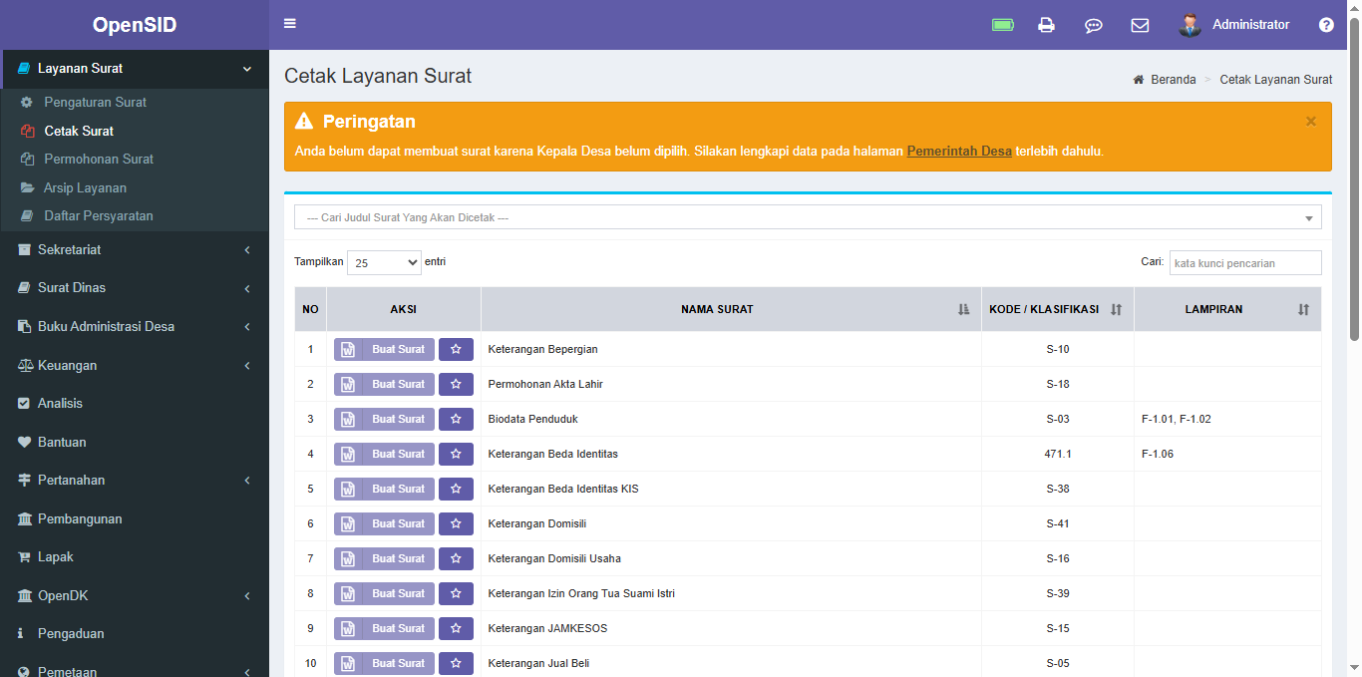Follow the Pemerintah Desa link
1362x677 pixels.
point(959,152)
